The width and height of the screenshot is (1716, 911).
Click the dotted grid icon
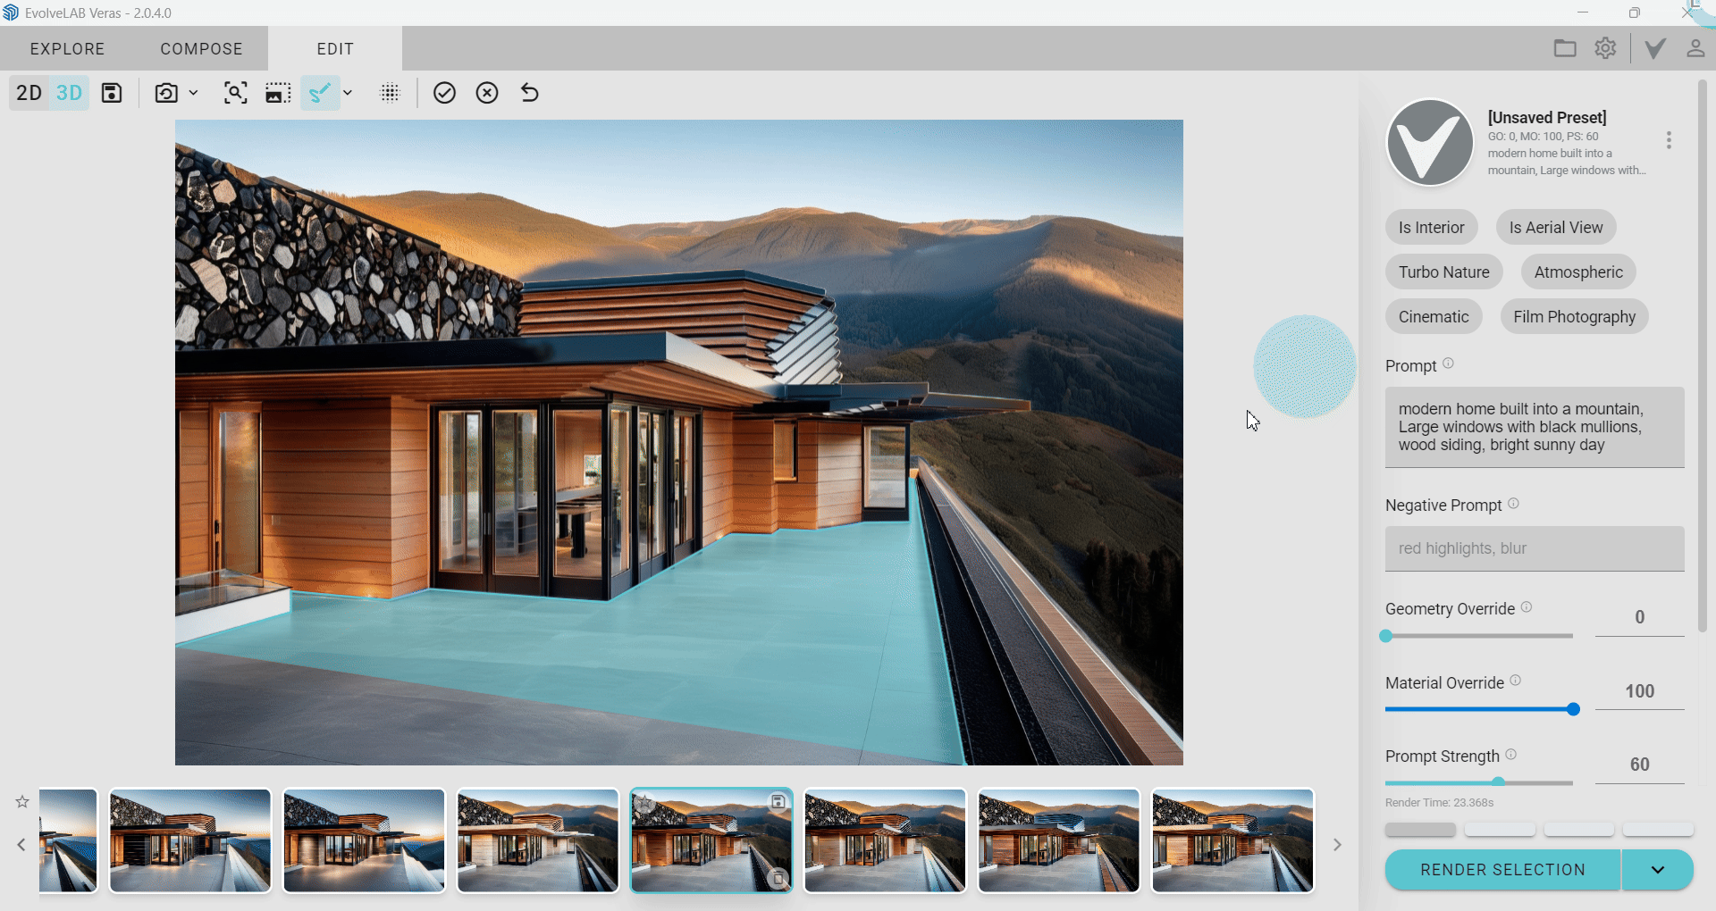click(391, 93)
